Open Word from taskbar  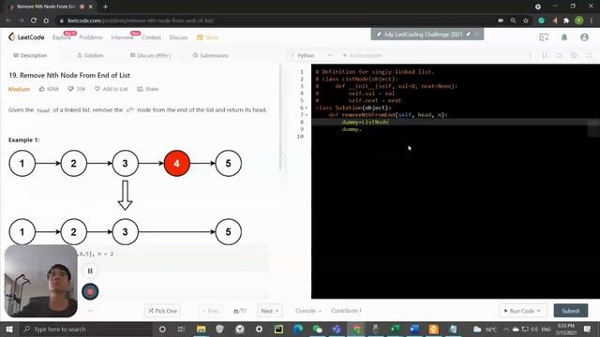pos(414,329)
